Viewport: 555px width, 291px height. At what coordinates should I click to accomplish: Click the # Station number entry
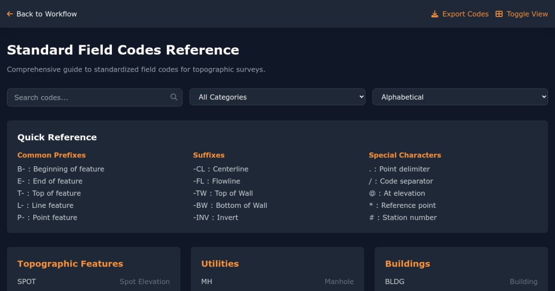click(x=403, y=218)
